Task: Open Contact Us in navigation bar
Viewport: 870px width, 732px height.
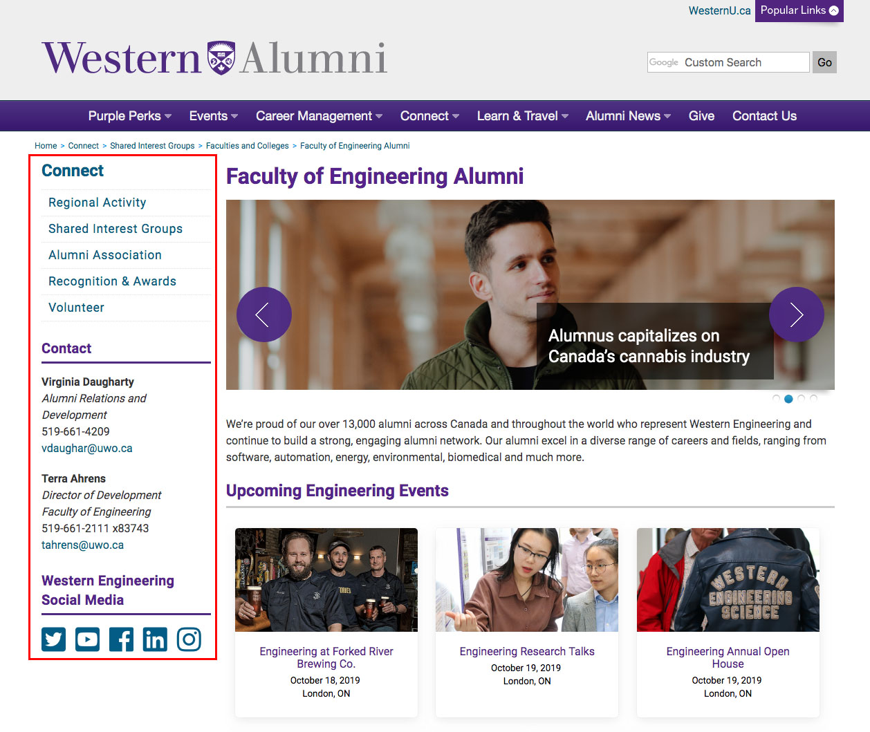Action: coord(764,116)
